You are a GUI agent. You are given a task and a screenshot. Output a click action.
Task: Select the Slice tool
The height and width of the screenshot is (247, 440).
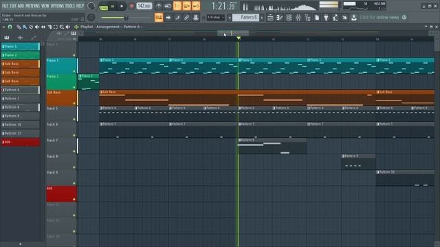pyautogui.click(x=49, y=27)
